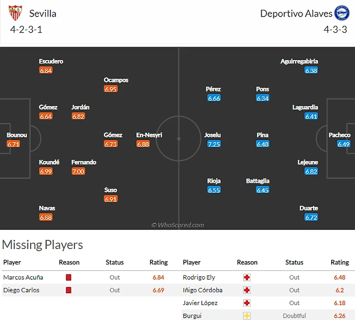Select Koundé's 6.99 rating badge
Viewport: 355px width, 320px height.
[46, 171]
